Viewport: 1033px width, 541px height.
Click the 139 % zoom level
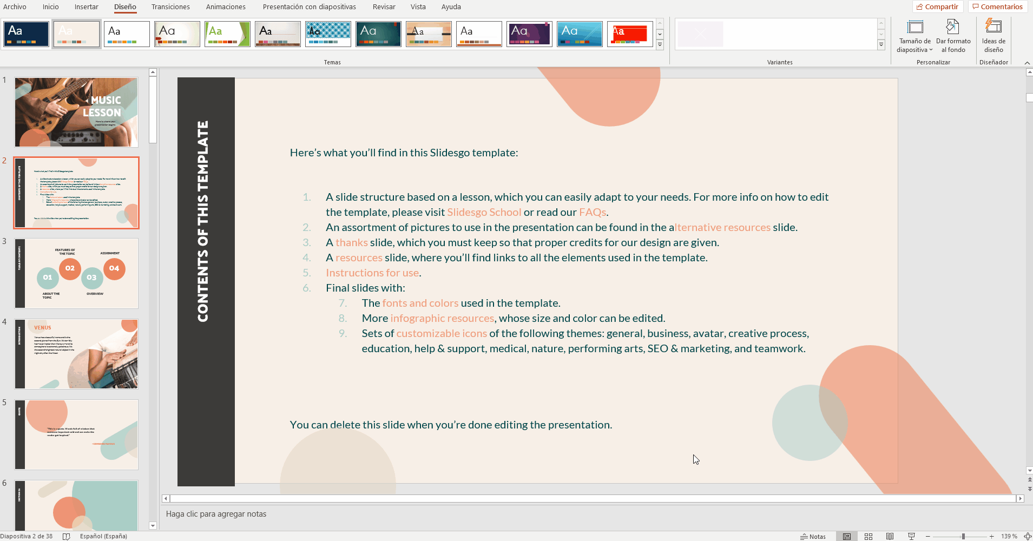point(1009,536)
